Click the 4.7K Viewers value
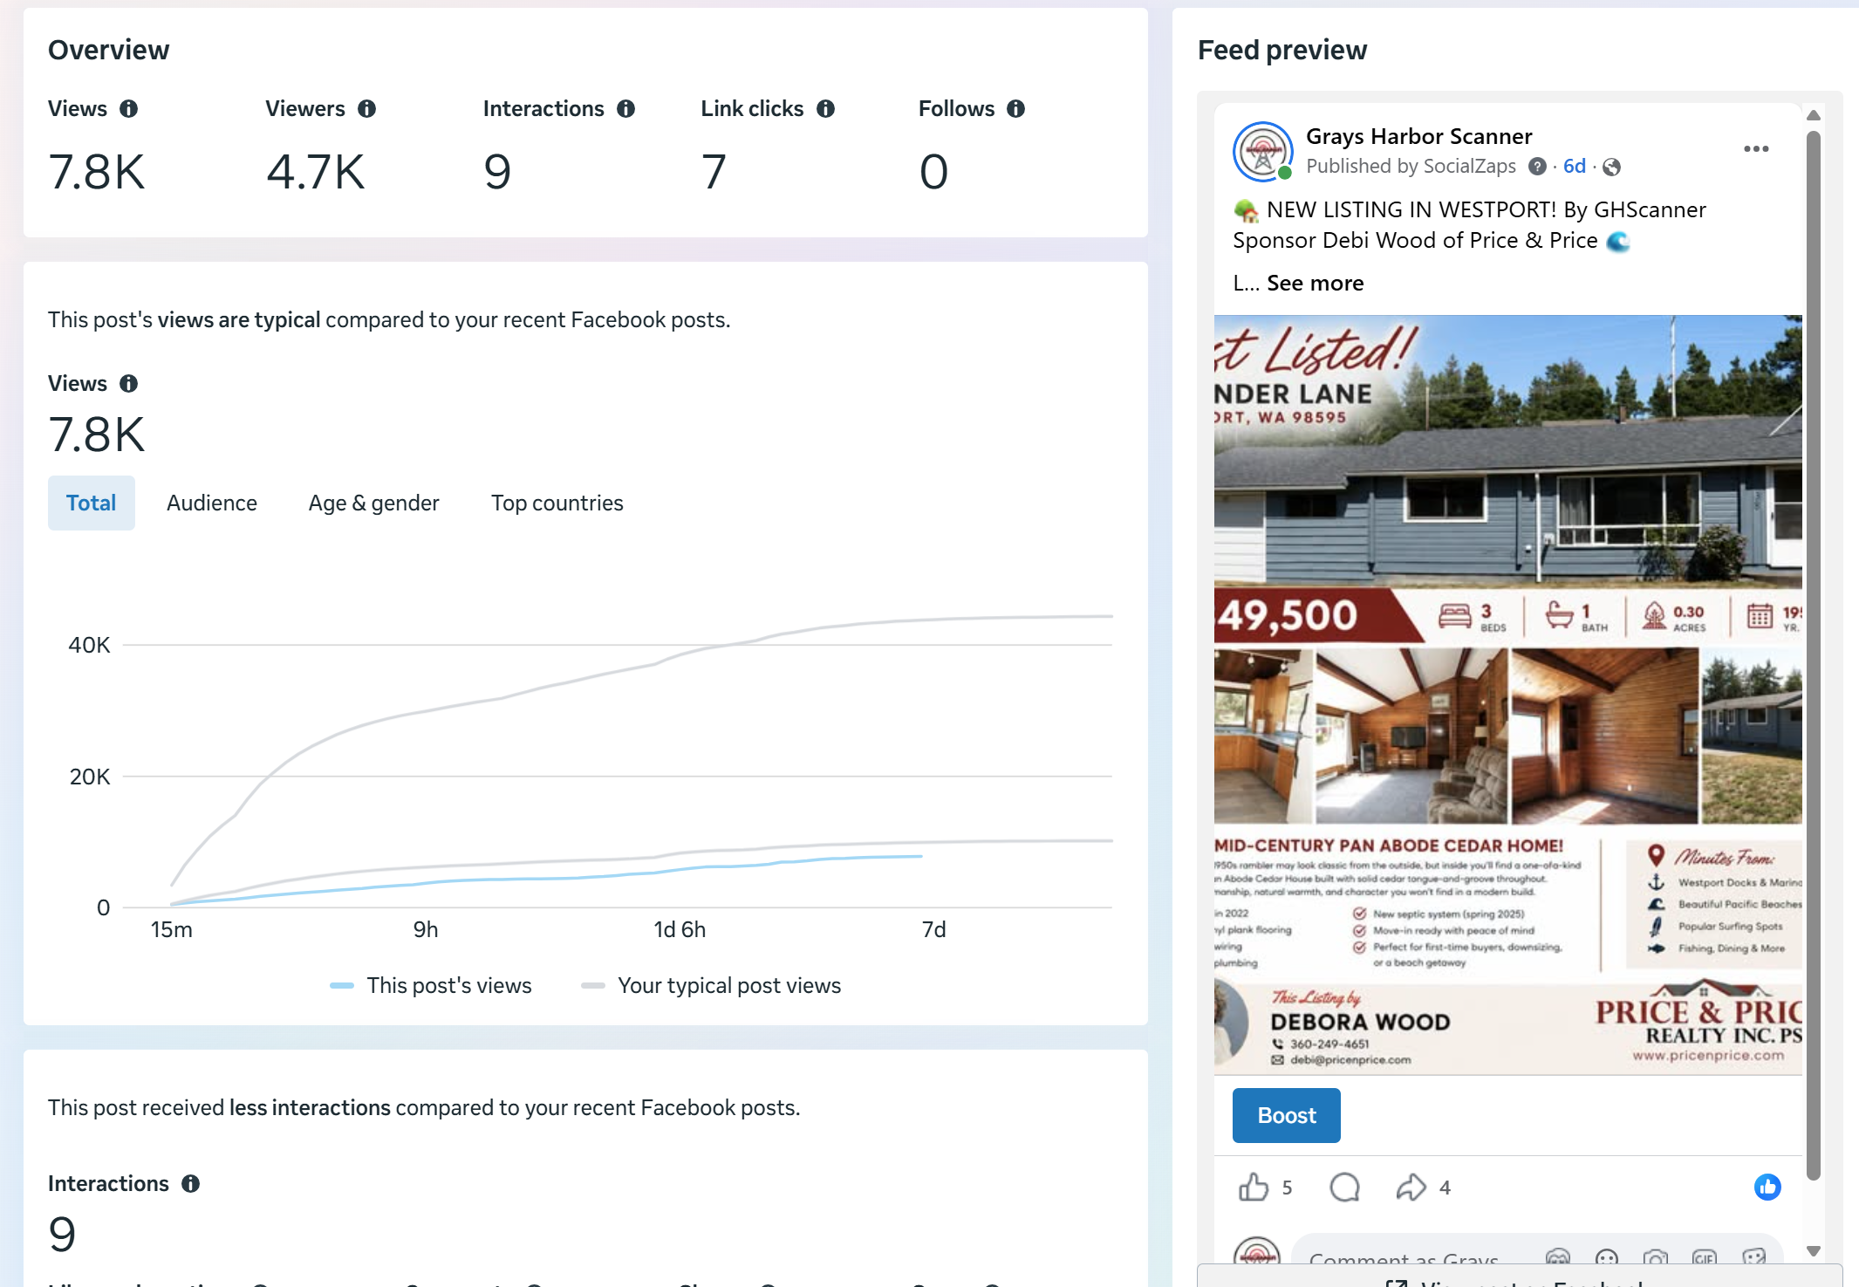Image resolution: width=1859 pixels, height=1287 pixels. [316, 172]
